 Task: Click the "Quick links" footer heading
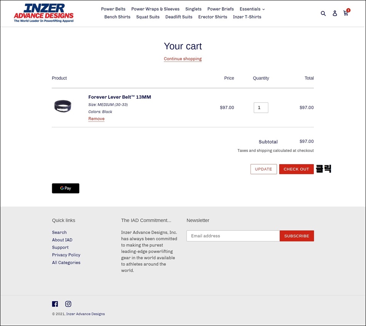64,221
